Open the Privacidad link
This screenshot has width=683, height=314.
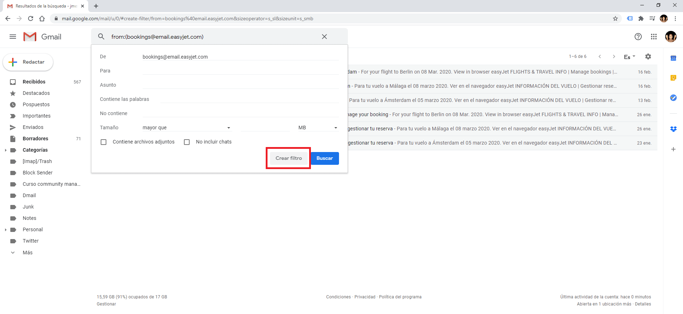click(365, 297)
